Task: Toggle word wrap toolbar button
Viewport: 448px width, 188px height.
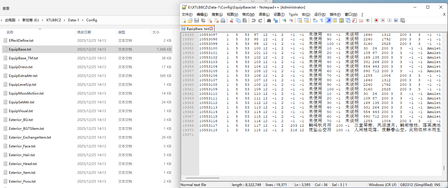Action: pos(315,20)
